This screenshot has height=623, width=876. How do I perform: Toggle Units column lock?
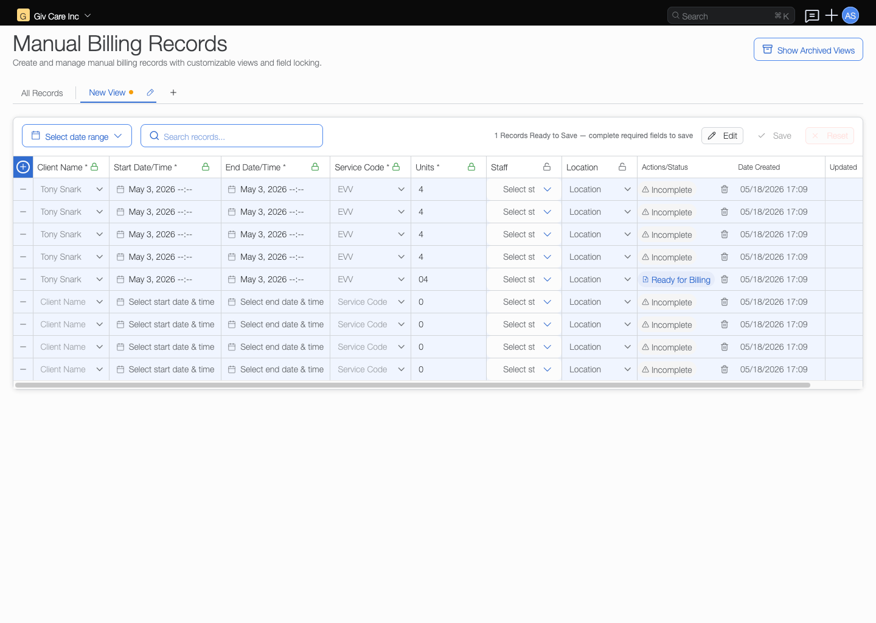click(471, 167)
